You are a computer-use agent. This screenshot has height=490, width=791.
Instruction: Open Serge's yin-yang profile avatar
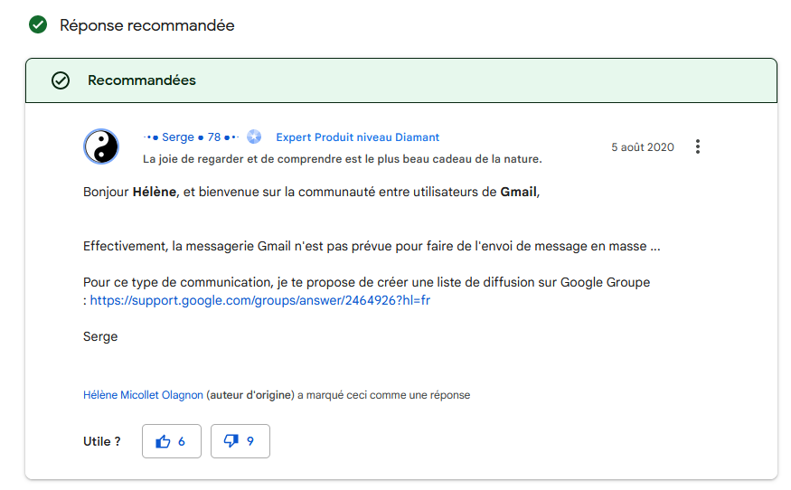(101, 146)
